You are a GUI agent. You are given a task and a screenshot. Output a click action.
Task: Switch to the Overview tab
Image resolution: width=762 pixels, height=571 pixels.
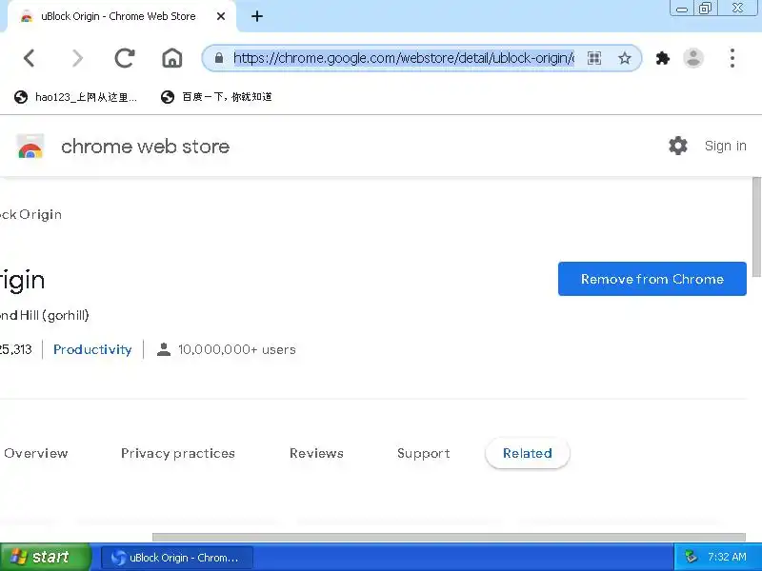click(36, 453)
